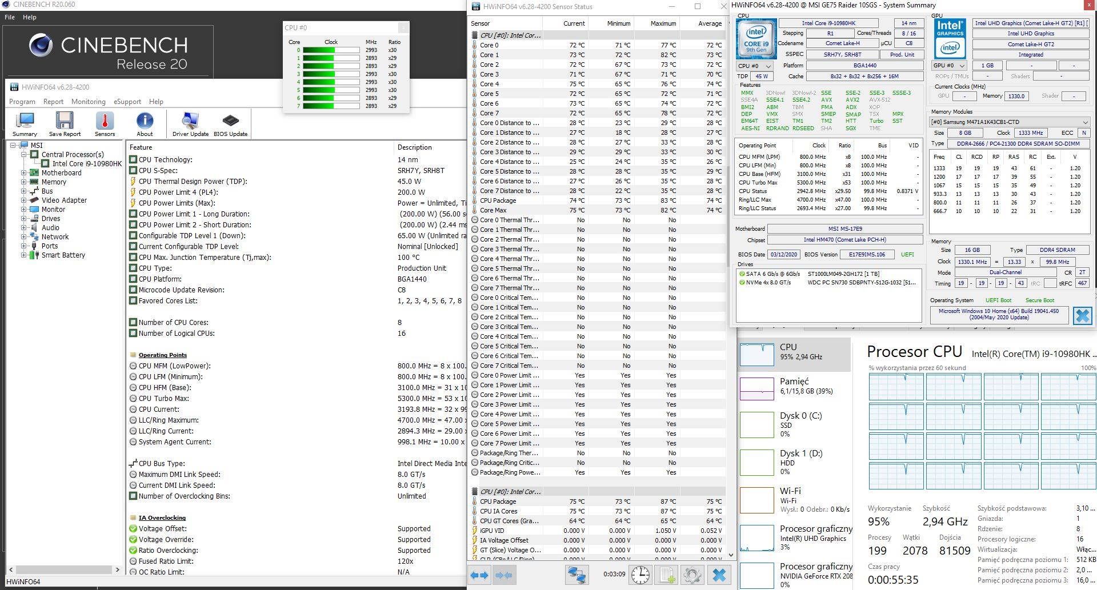Image resolution: width=1097 pixels, height=590 pixels.
Task: Click the Sensor column header
Action: pyautogui.click(x=506, y=23)
